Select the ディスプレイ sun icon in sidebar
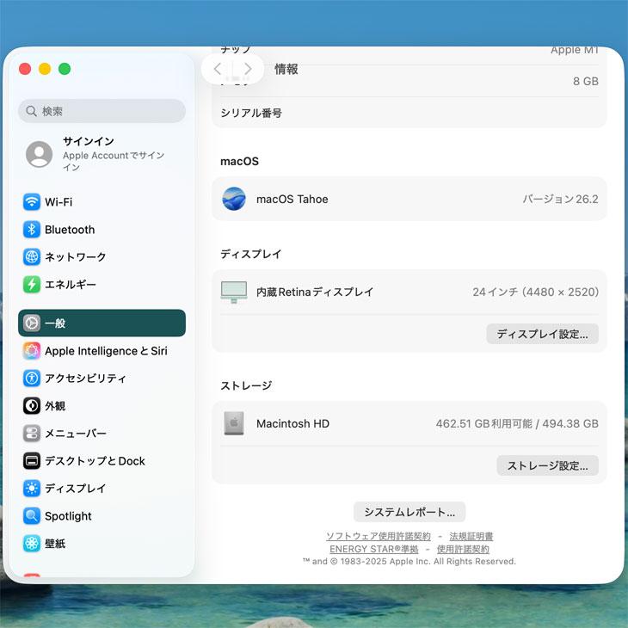628x628 pixels. (x=32, y=489)
